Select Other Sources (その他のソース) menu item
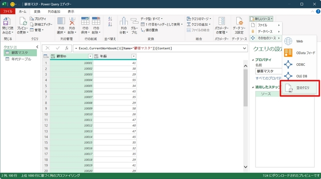The image size is (321, 179). pos(266,38)
